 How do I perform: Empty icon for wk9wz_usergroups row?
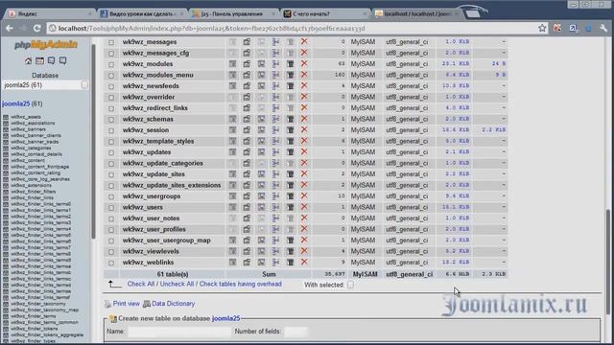(290, 195)
